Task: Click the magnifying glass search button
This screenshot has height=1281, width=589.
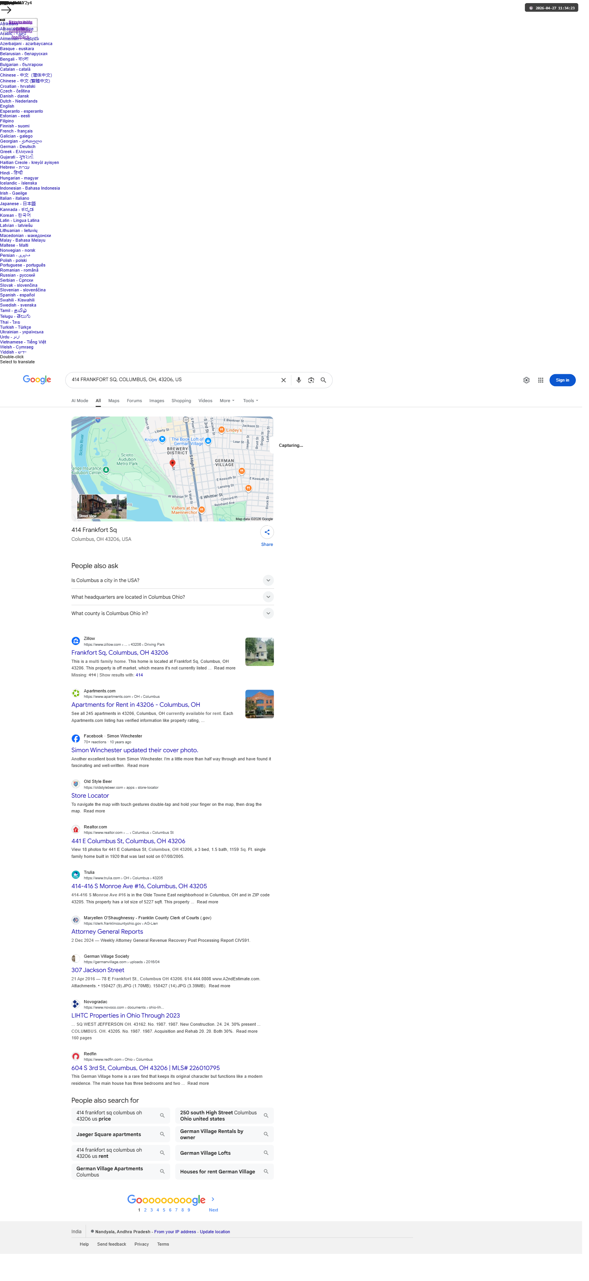Action: (x=323, y=380)
